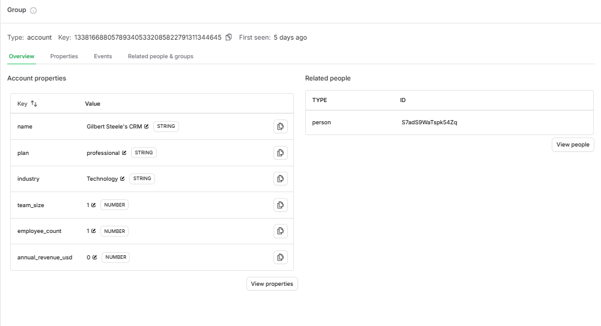Image resolution: width=601 pixels, height=326 pixels.
Task: Click the info icon beside Group
Action: [34, 11]
